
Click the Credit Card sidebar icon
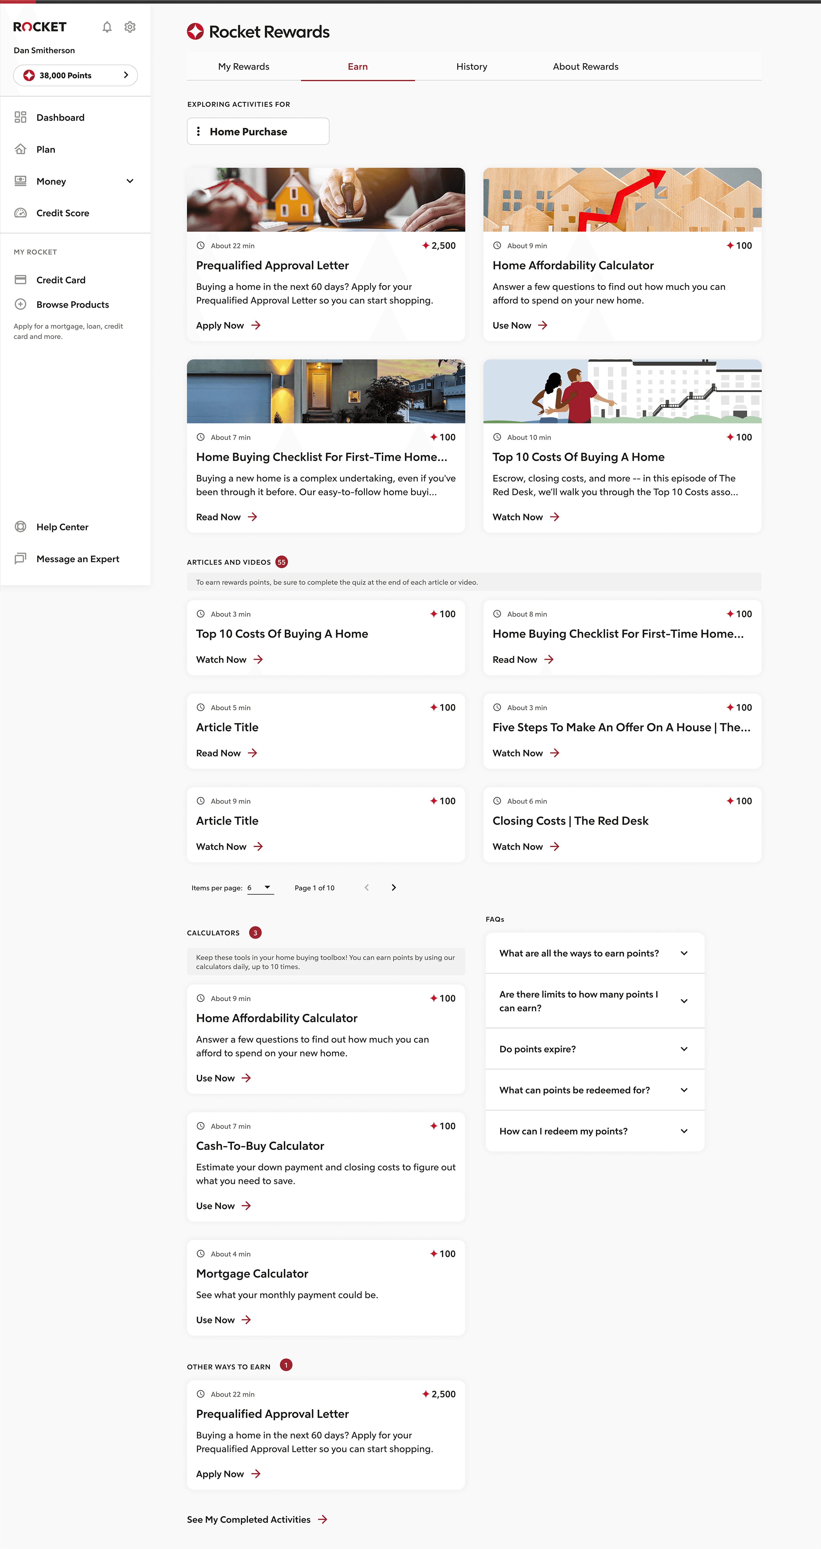(20, 280)
